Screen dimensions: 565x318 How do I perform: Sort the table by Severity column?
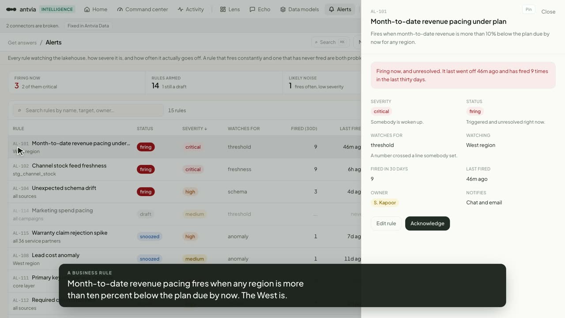click(x=195, y=129)
